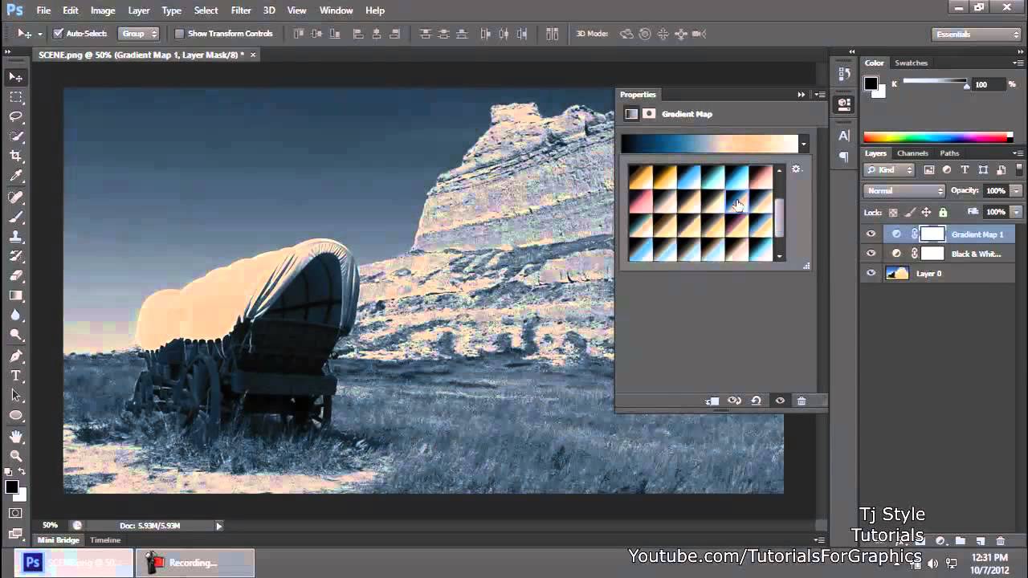The image size is (1028, 578).
Task: Select the Eyedropper tool
Action: coord(16,177)
